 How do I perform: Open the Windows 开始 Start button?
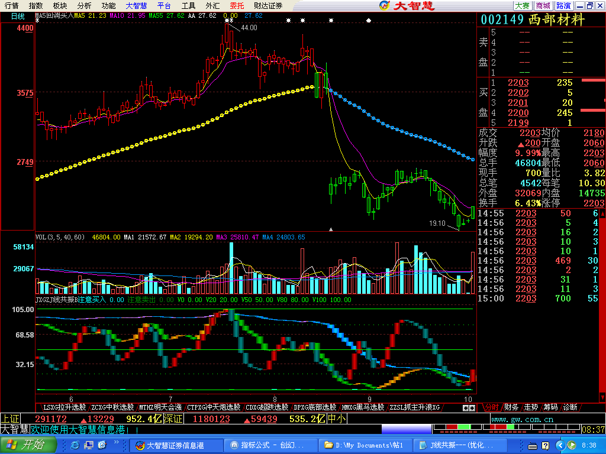(28, 445)
